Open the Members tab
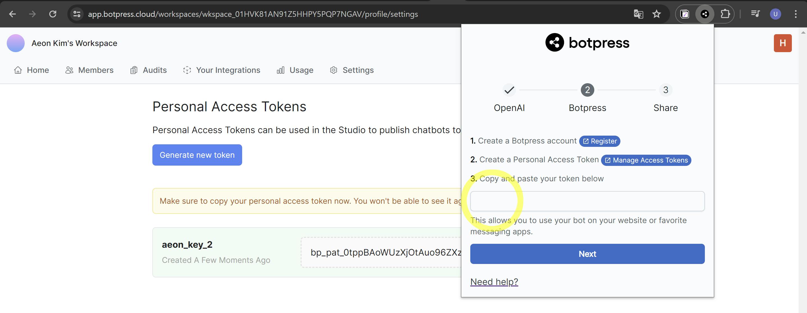The width and height of the screenshot is (807, 313). (90, 70)
